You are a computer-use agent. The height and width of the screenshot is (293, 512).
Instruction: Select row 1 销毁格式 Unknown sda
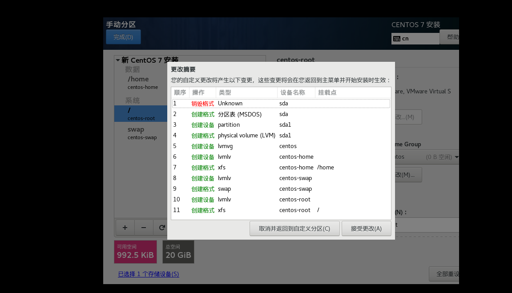(x=281, y=104)
